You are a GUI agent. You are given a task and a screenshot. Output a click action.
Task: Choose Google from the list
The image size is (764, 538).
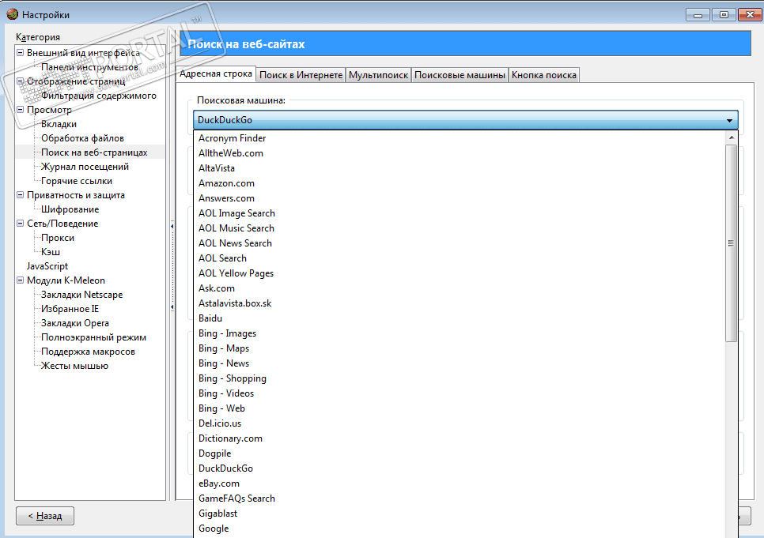[x=460, y=529]
